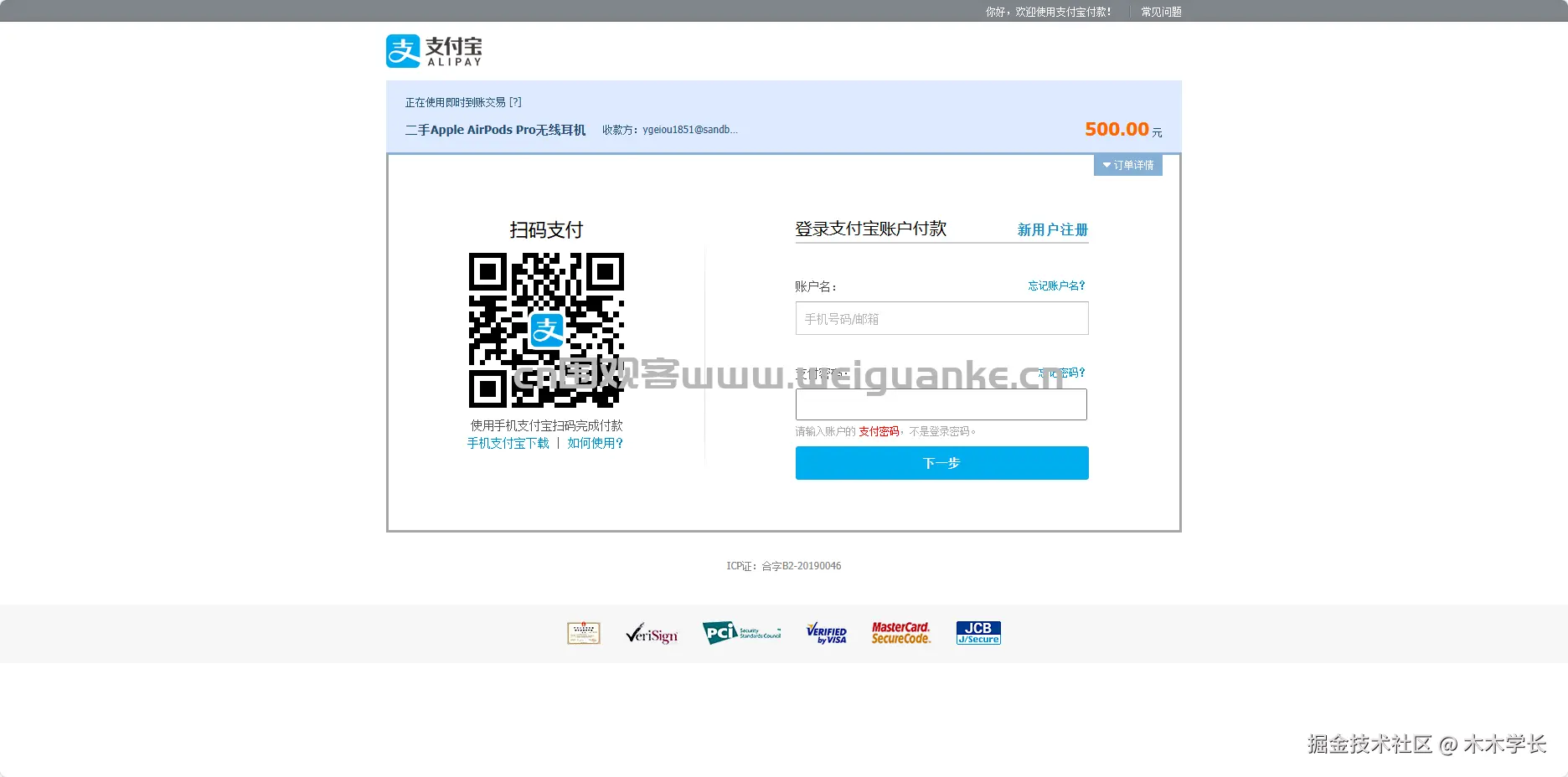Open the 常见问题 FAQ link
Viewport: 1568px width, 777px height.
click(x=1161, y=12)
